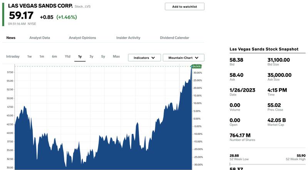Click the 09:31:16 AM NYSE timestamp
The width and height of the screenshot is (308, 170).
pyautogui.click(x=22, y=24)
